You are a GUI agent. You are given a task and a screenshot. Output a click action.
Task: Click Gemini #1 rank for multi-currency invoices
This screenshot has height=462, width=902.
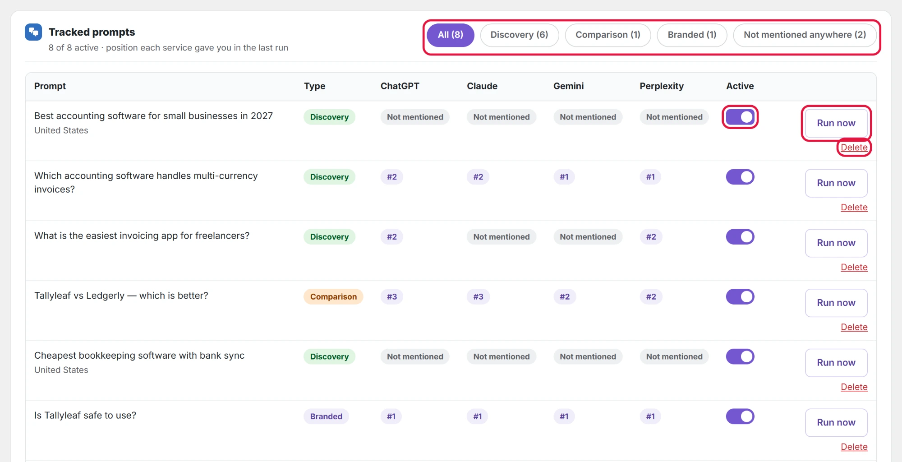point(564,177)
